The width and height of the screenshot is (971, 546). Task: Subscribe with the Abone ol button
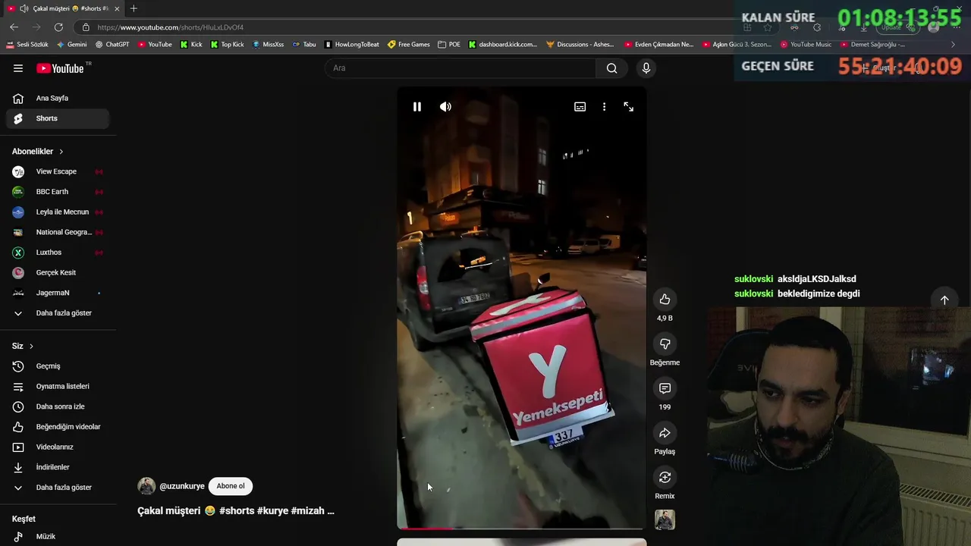[231, 486]
